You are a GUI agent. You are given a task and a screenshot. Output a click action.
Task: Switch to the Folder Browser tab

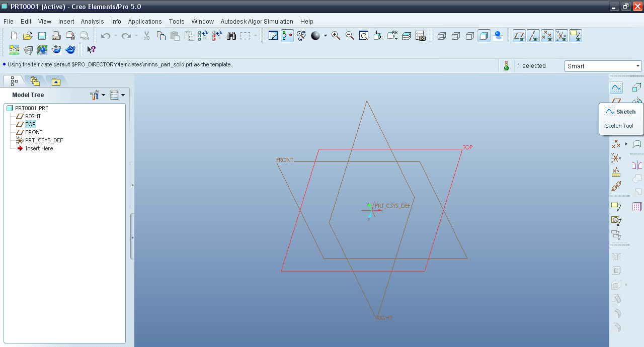[x=35, y=81]
